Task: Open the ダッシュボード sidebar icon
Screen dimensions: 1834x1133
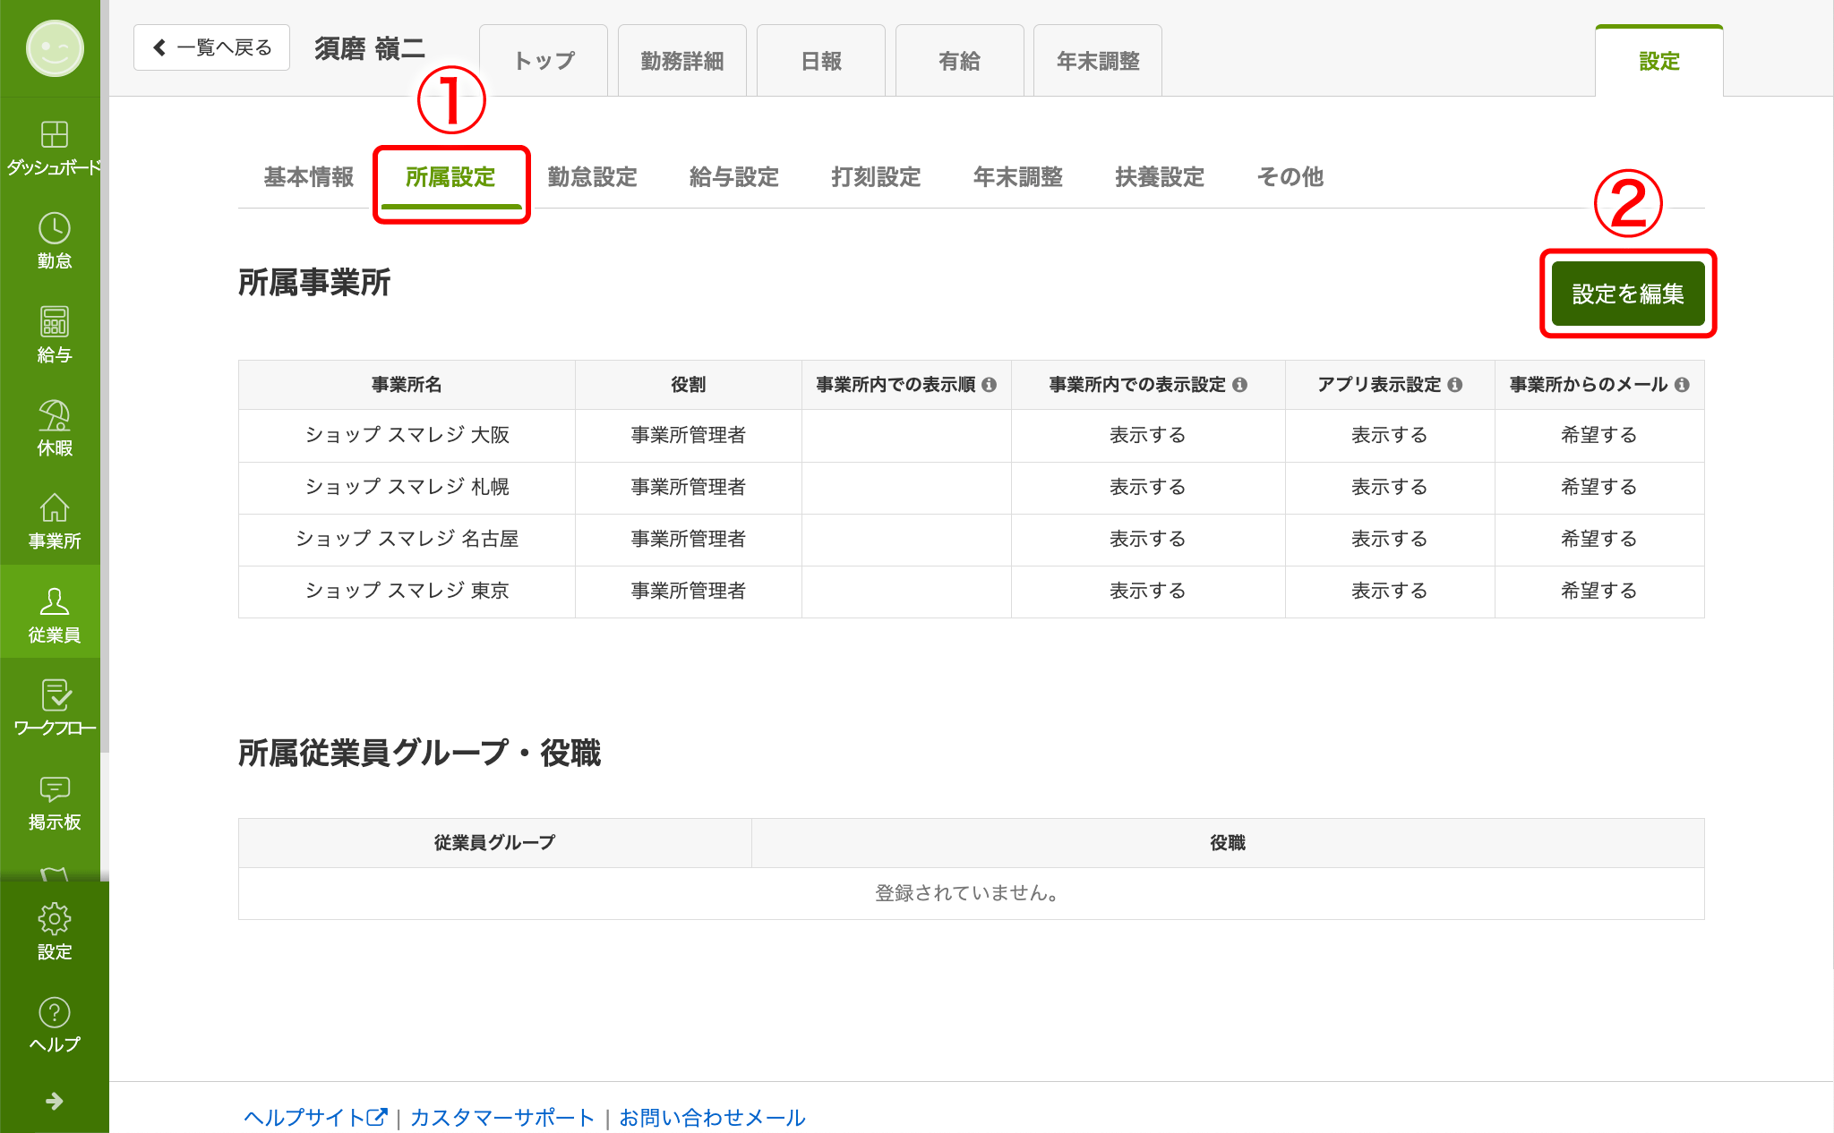Action: coord(54,134)
